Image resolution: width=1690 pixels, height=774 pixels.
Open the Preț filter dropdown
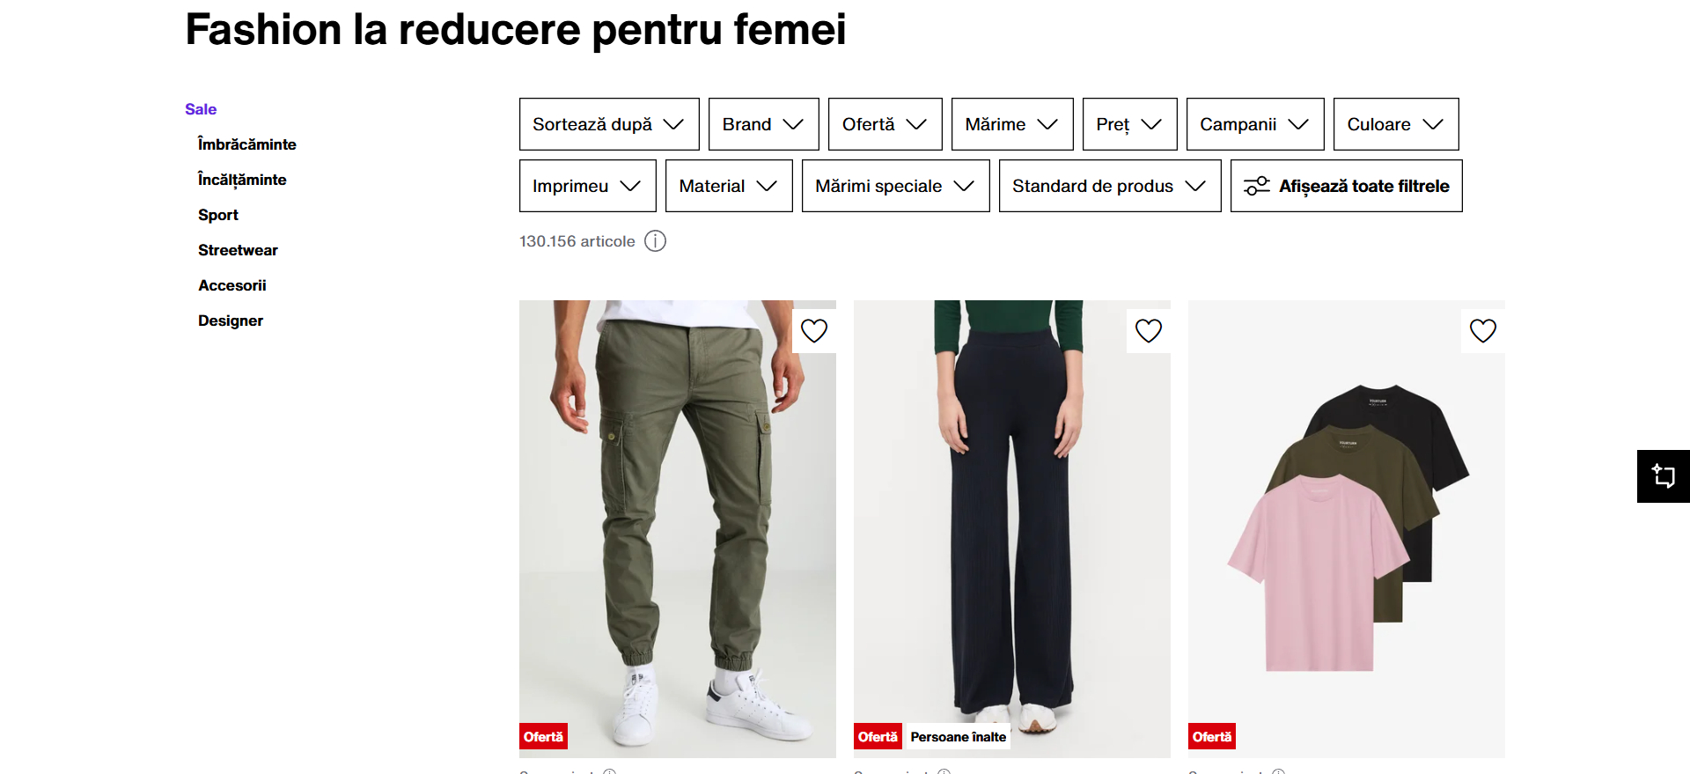click(1130, 124)
